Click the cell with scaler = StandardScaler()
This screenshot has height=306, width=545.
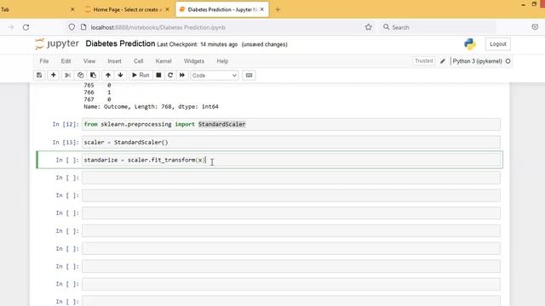291,142
